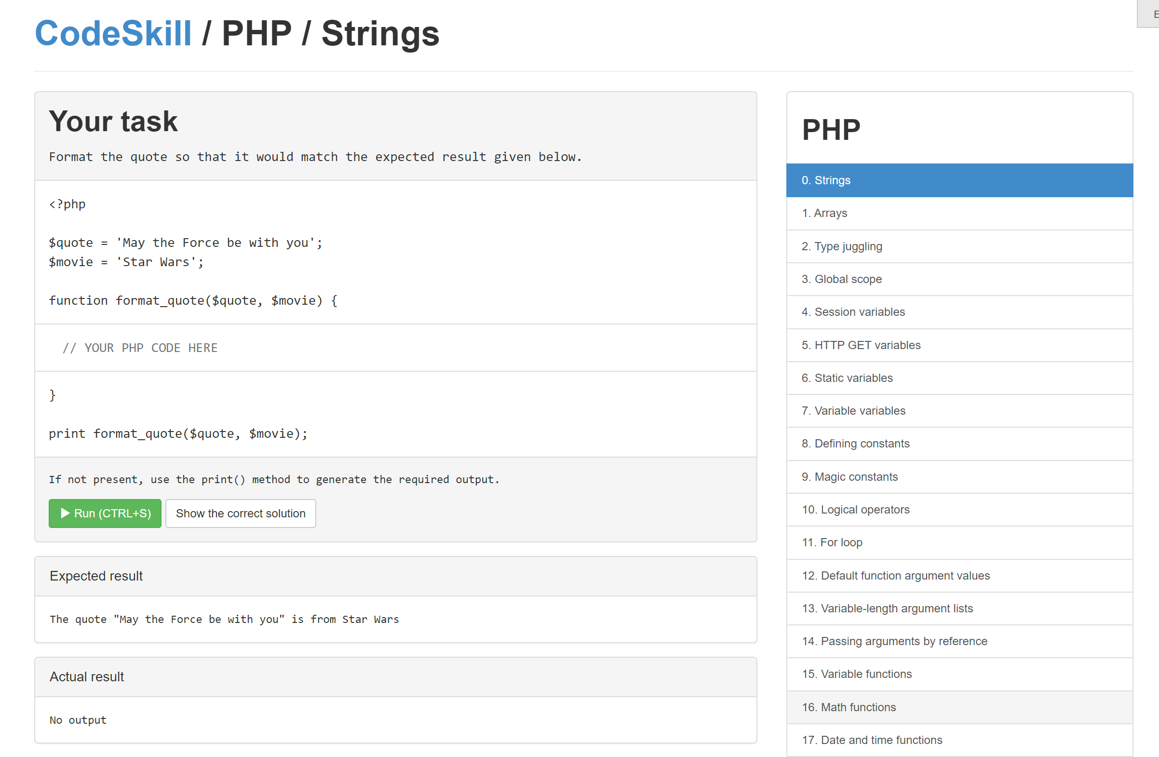This screenshot has height=757, width=1159.
Task: Click Show the correct solution button
Action: pos(241,513)
